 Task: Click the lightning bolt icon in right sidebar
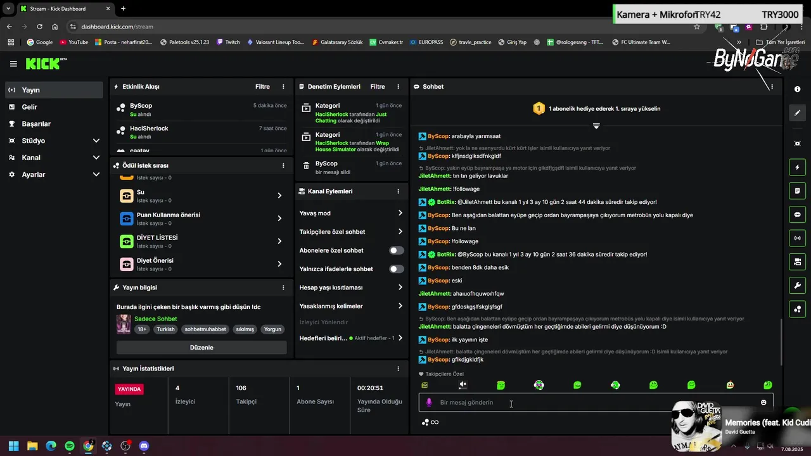pos(797,167)
